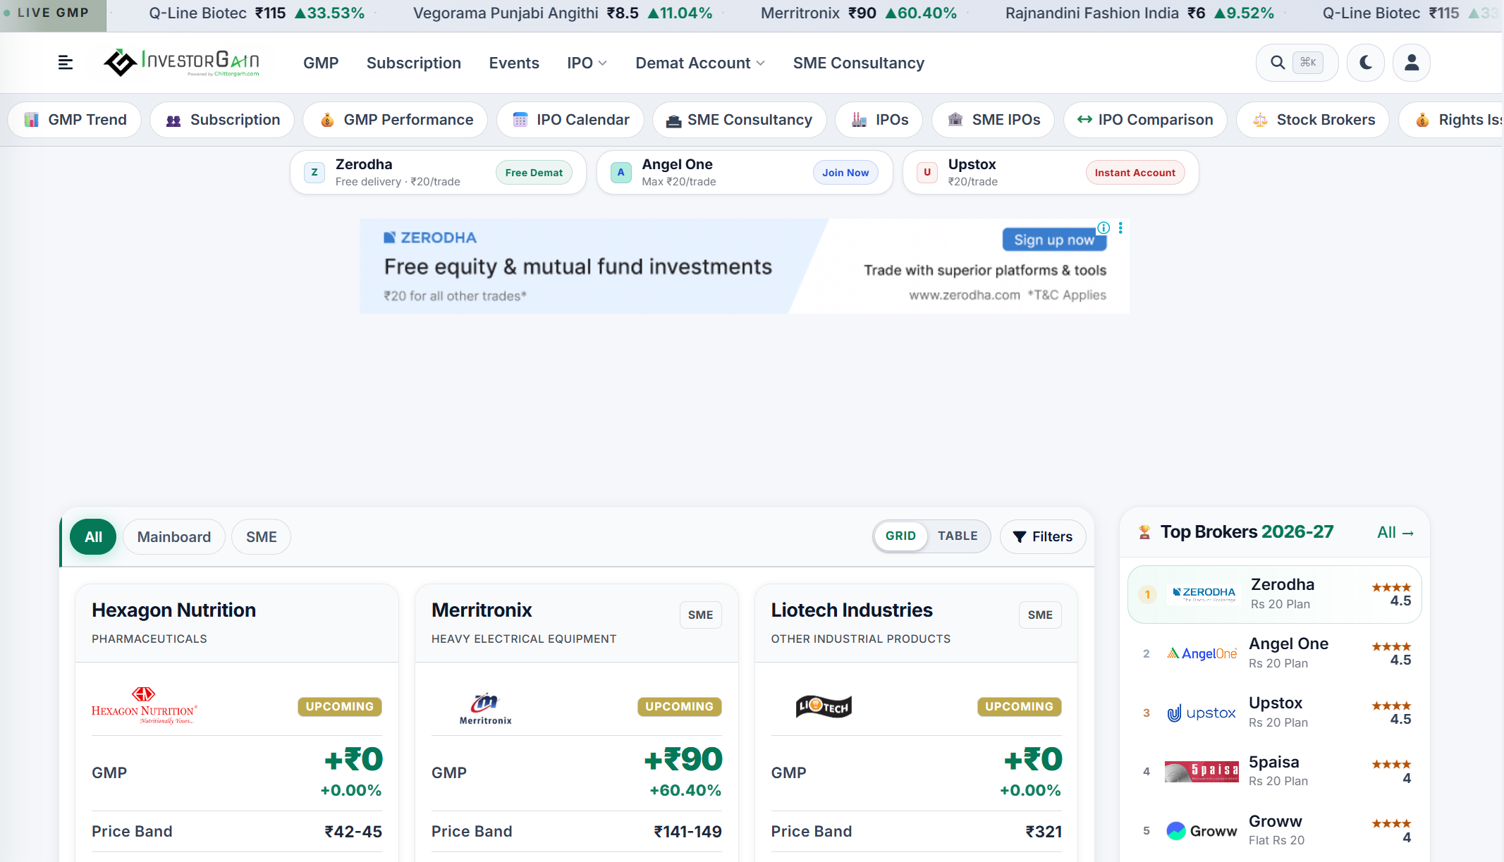The width and height of the screenshot is (1504, 862).
Task: Open the GMP nav menu item
Action: coord(321,63)
